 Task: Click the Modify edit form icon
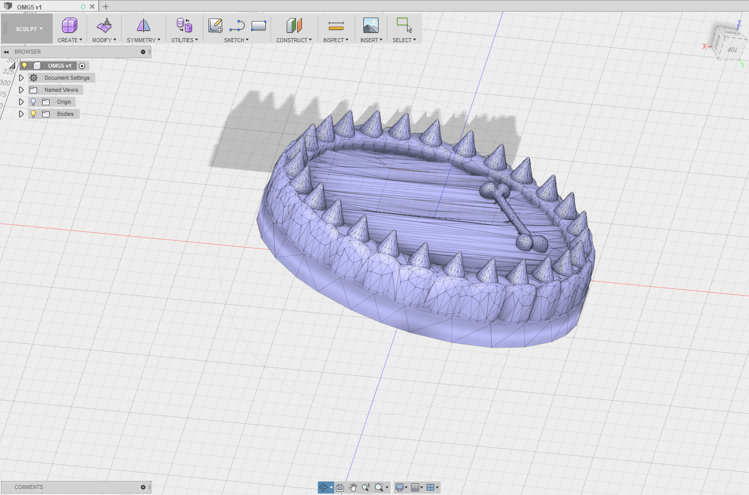pos(104,26)
